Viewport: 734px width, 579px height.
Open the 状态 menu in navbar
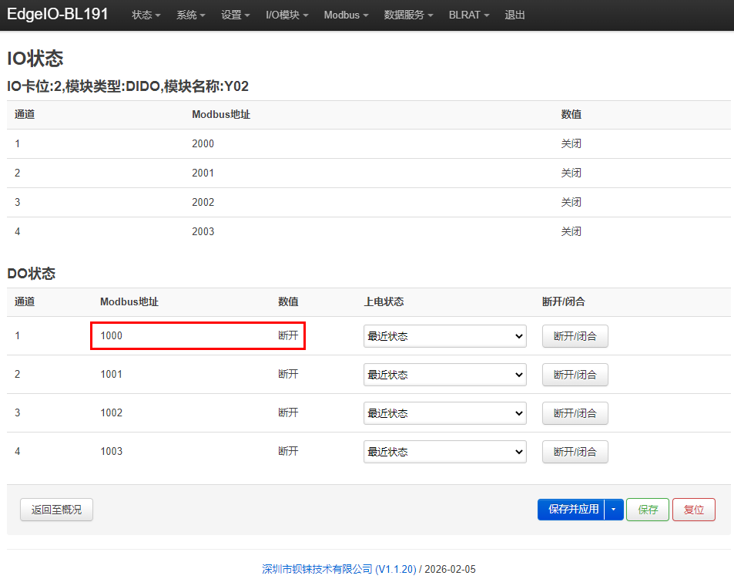point(146,15)
